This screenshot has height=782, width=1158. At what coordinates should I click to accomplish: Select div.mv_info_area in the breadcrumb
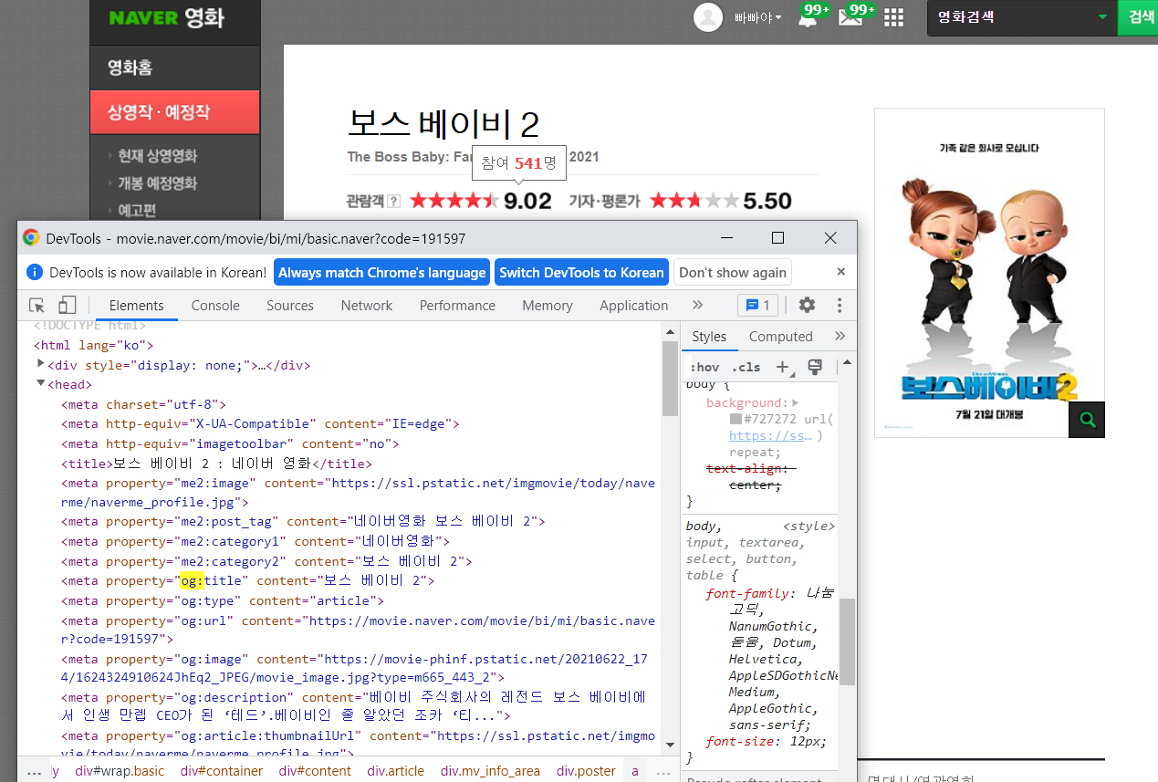[493, 771]
